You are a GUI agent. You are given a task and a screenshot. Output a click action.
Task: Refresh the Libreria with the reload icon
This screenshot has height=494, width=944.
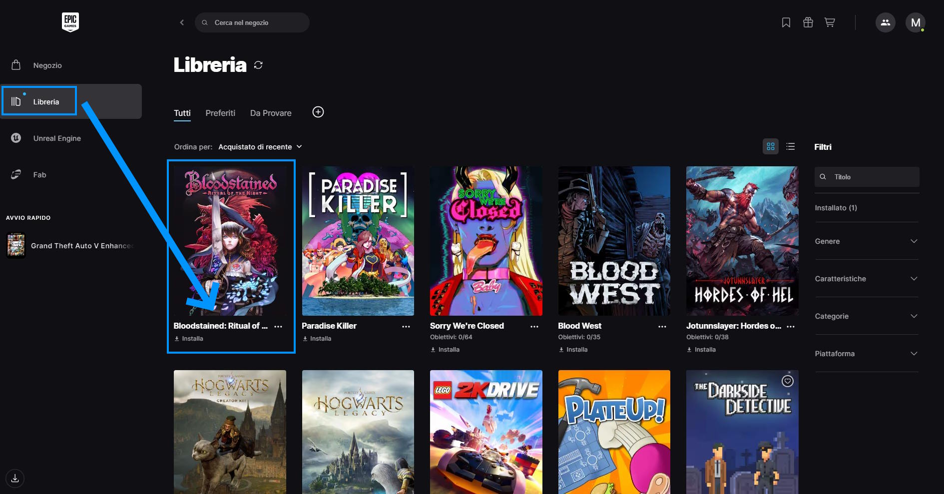[258, 65]
